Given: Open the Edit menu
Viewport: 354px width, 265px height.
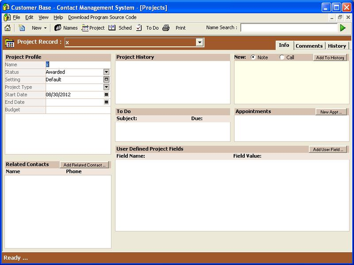Looking at the screenshot, I should point(29,18).
